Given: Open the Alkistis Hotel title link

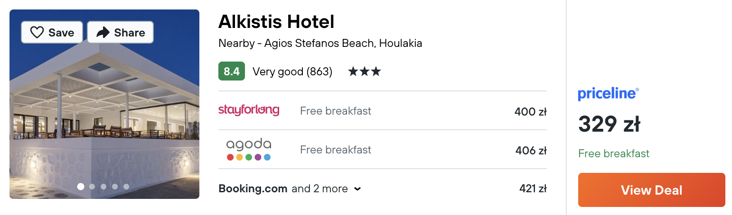Looking at the screenshot, I should click(x=276, y=22).
